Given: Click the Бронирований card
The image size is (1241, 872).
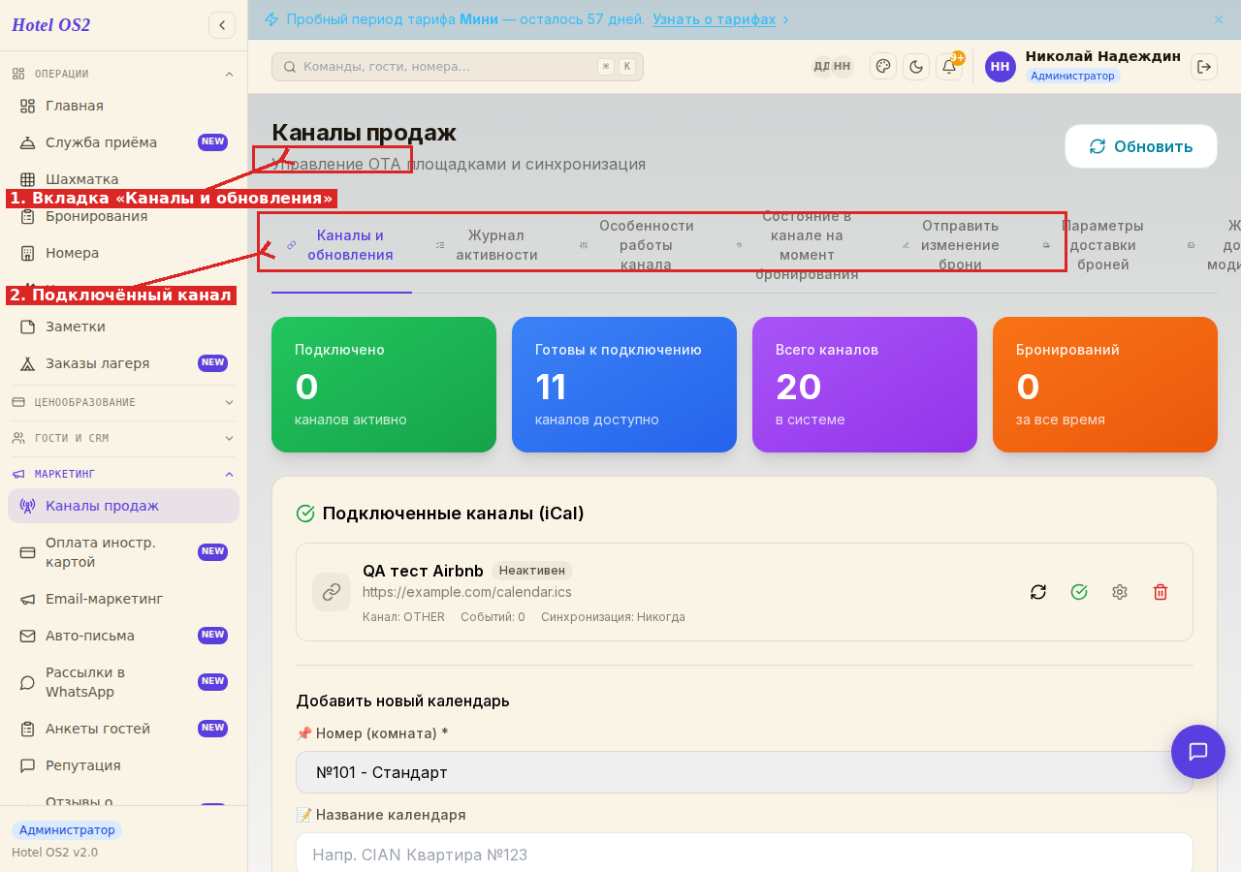Looking at the screenshot, I should (x=1105, y=385).
